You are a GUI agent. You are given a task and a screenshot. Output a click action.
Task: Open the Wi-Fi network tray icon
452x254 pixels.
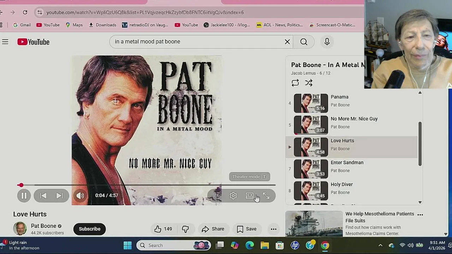402,245
